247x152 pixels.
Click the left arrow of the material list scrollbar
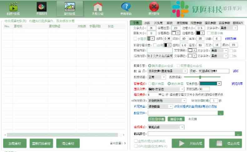coord(5,135)
